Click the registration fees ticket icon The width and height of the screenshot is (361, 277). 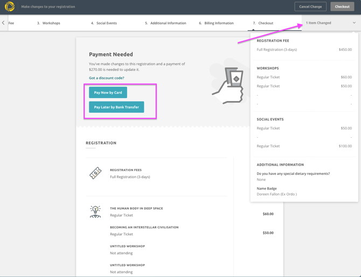tap(95, 173)
